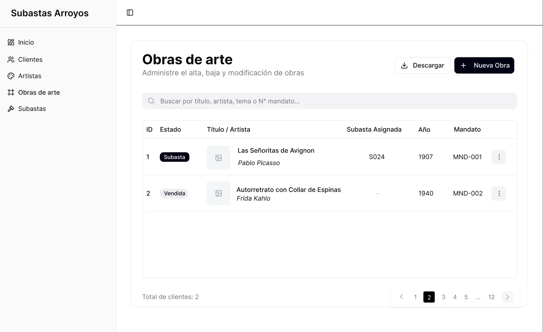This screenshot has height=332, width=543.
Task: Click the Subastas Arroyos title
Action: tap(50, 13)
